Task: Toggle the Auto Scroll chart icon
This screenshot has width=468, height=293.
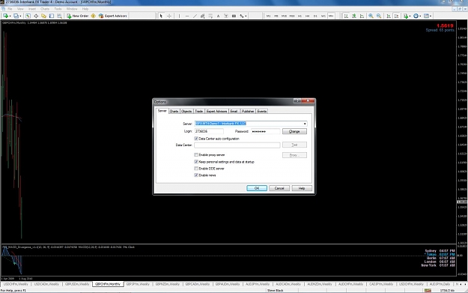Action: pos(389,16)
